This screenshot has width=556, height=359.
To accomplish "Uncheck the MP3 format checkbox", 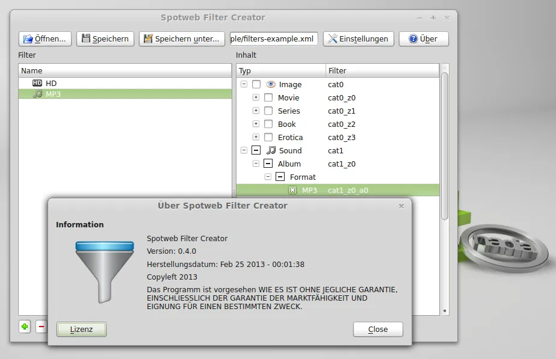I will (x=293, y=190).
